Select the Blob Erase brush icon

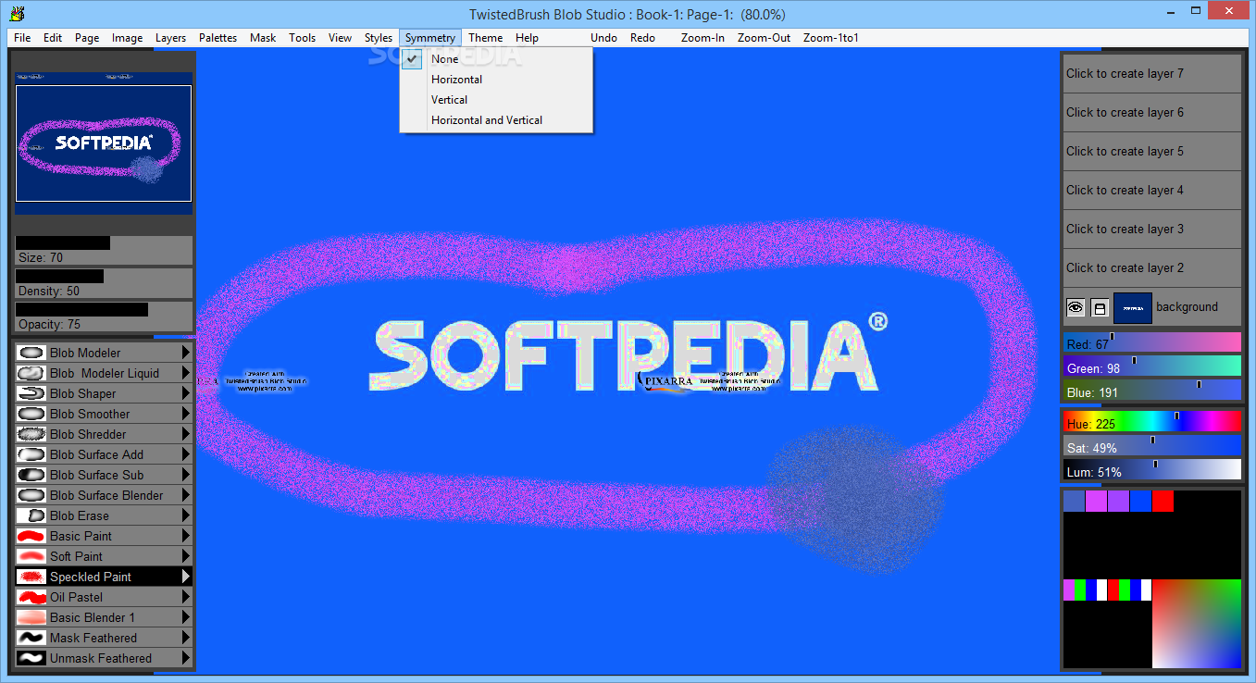coord(32,515)
